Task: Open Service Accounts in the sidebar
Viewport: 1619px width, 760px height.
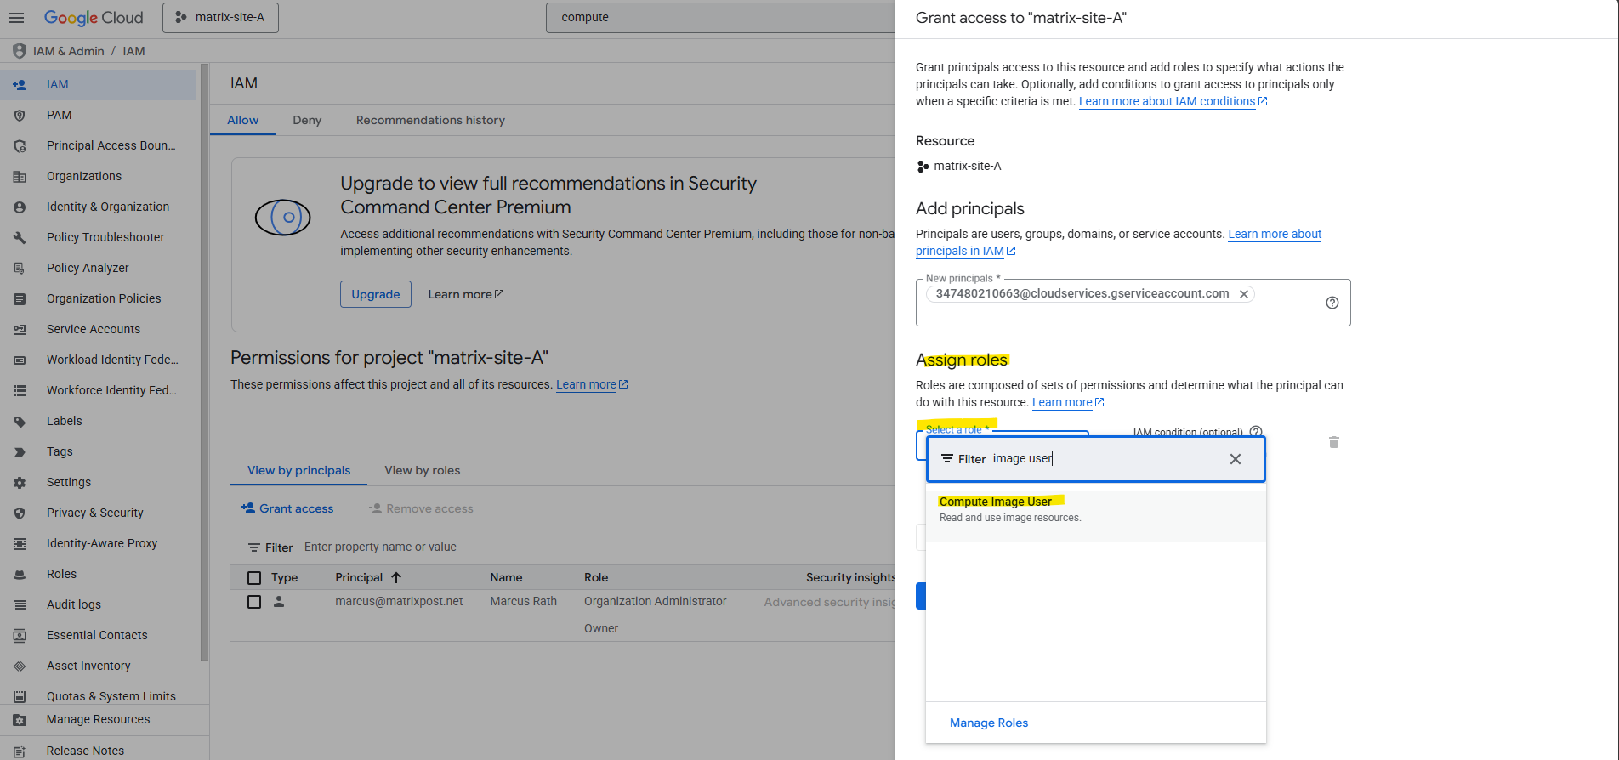Action: pos(94,329)
